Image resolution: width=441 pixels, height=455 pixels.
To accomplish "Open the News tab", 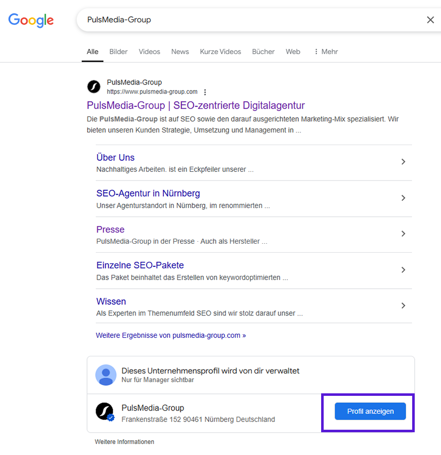I will click(180, 52).
